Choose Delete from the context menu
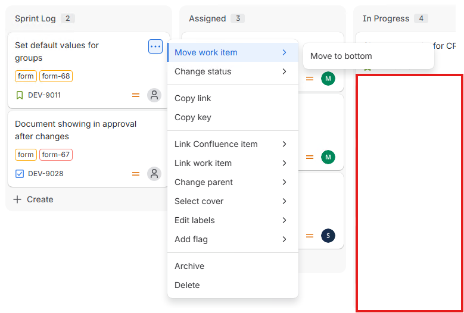 pyautogui.click(x=233, y=285)
